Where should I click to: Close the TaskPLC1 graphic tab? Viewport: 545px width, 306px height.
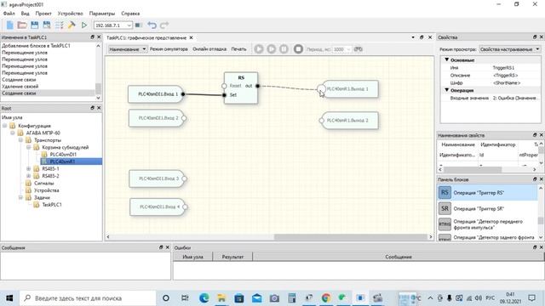tap(191, 37)
